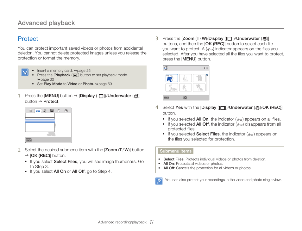
Task: Click the key icon in the All On bullet
Action: [x=239, y=120]
